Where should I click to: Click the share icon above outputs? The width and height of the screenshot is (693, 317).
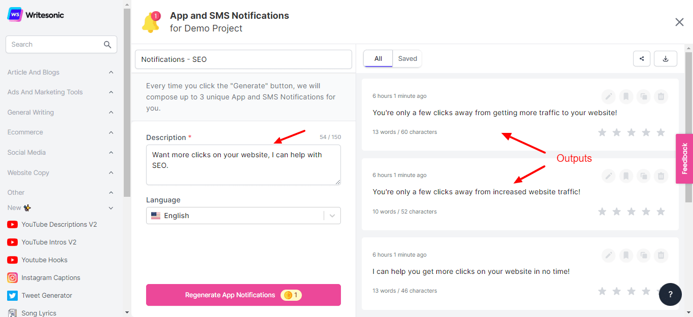click(642, 59)
